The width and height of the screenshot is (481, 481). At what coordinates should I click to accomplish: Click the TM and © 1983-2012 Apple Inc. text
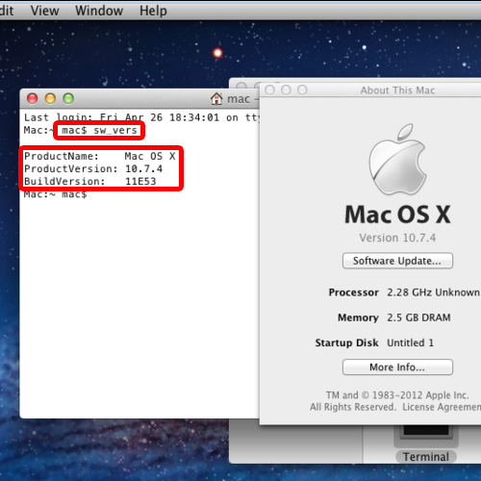397,395
